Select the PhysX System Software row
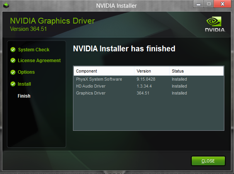The image size is (234, 174). tap(149, 79)
